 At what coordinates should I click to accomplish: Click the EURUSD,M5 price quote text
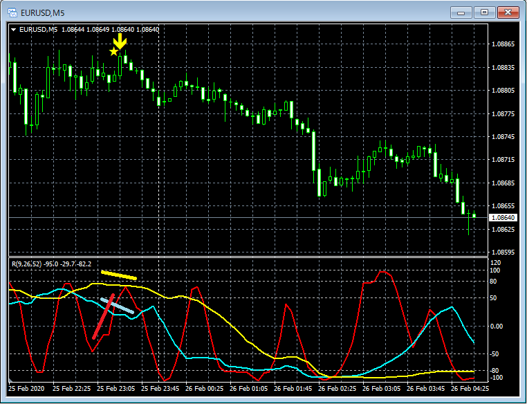[89, 30]
